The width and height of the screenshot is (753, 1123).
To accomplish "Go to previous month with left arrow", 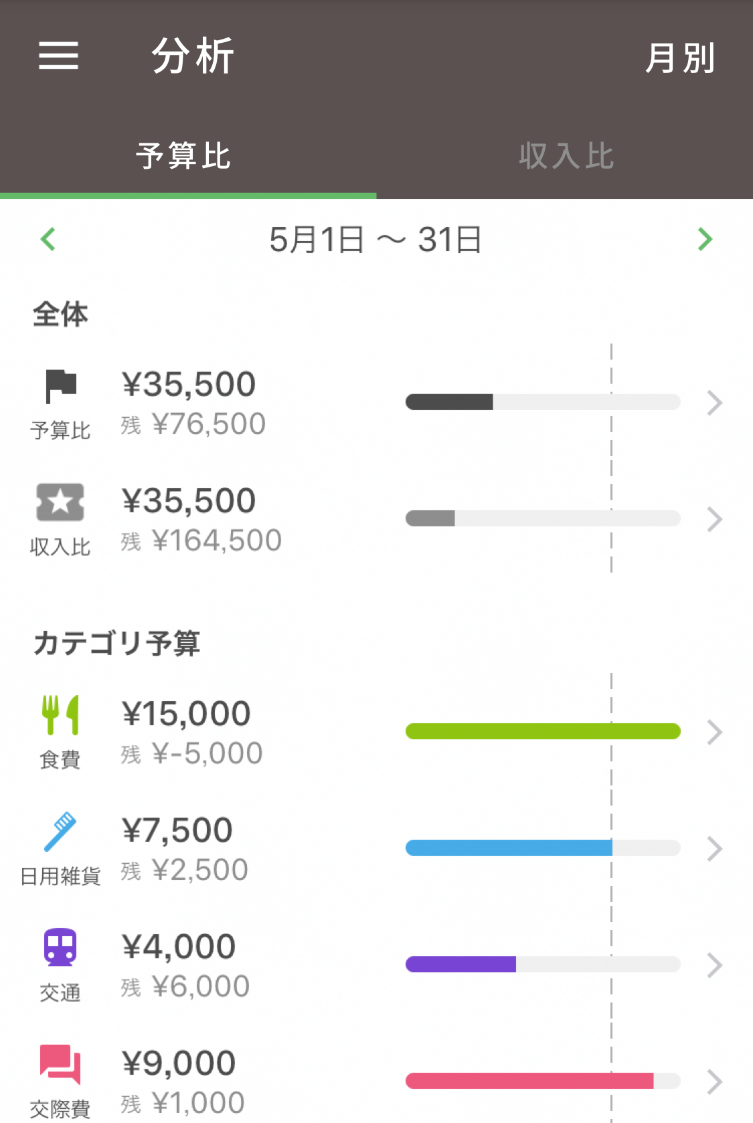I will [x=48, y=239].
